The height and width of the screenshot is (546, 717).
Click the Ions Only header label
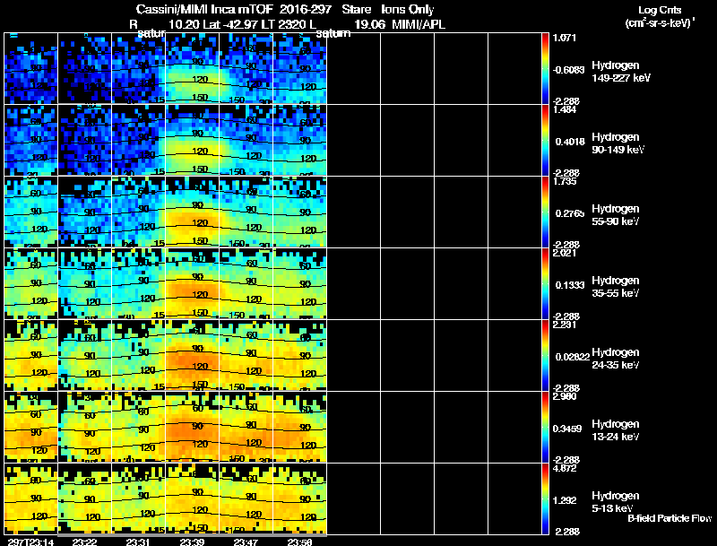tap(407, 10)
